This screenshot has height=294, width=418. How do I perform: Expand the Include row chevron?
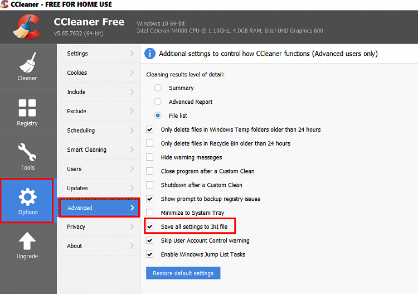click(x=132, y=92)
